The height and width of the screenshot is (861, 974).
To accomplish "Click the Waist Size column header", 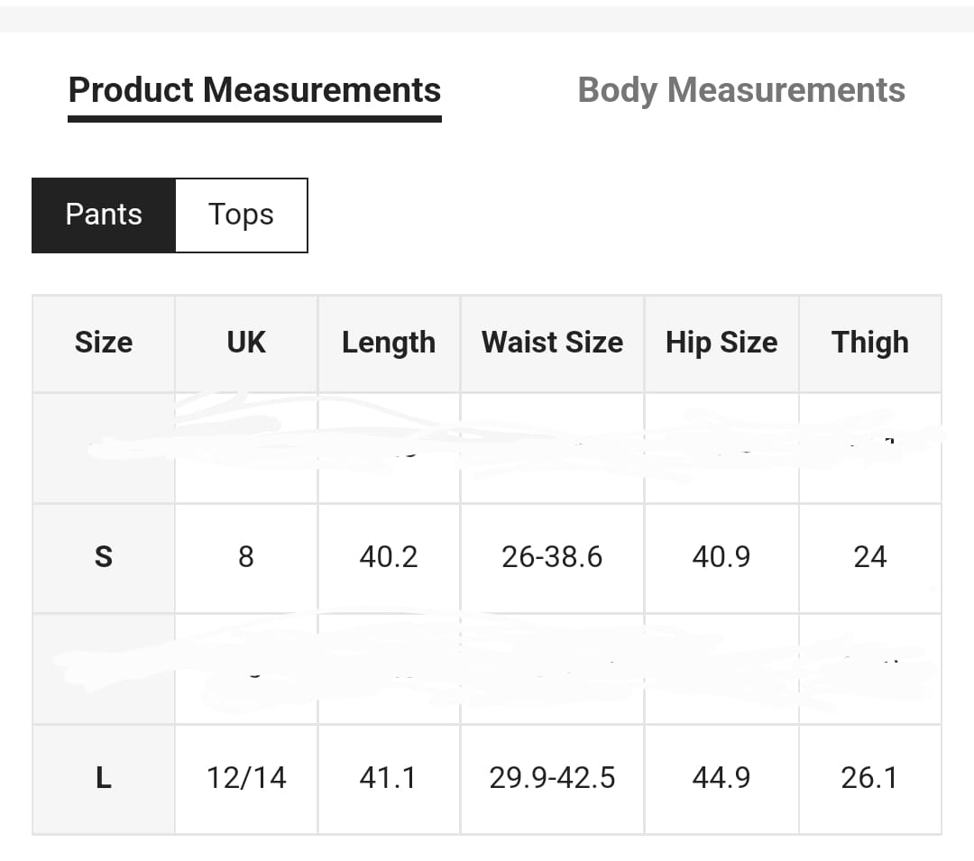I will click(x=552, y=343).
